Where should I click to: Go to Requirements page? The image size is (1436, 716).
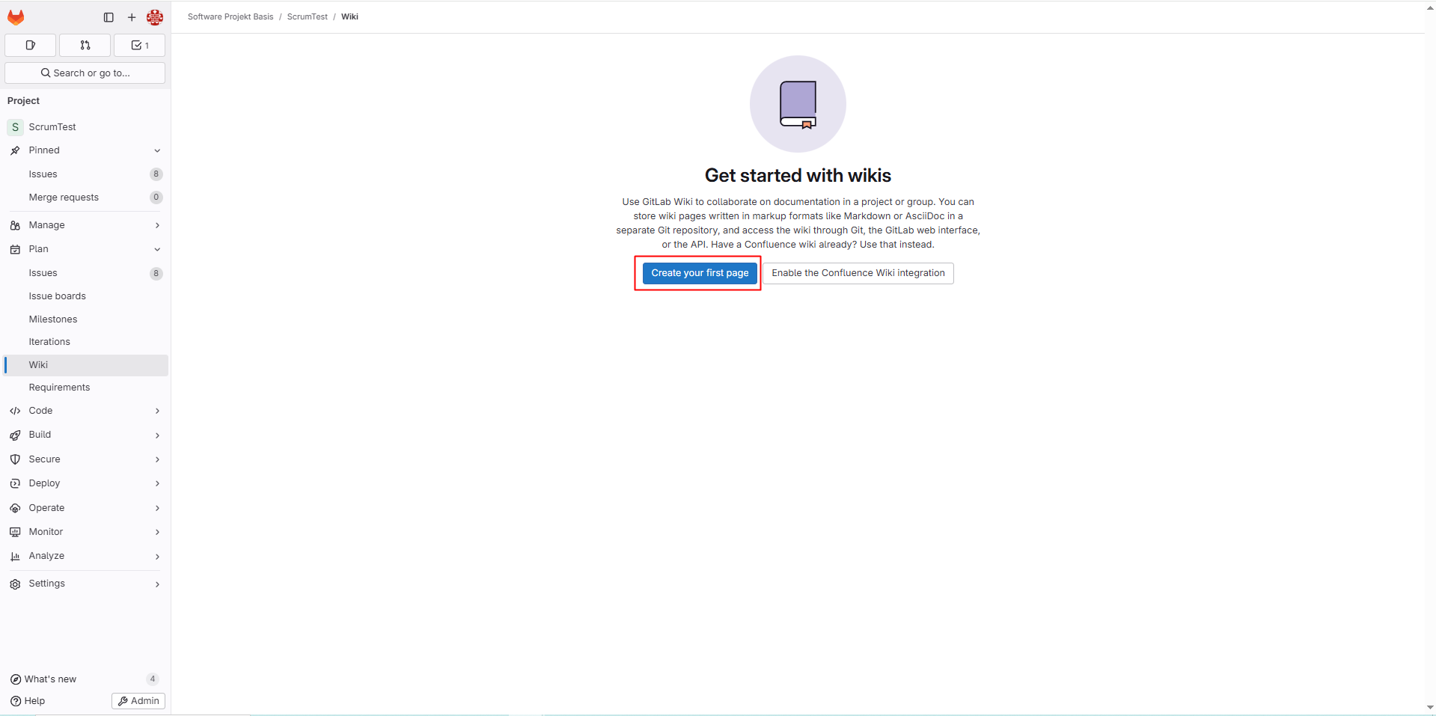click(x=59, y=388)
